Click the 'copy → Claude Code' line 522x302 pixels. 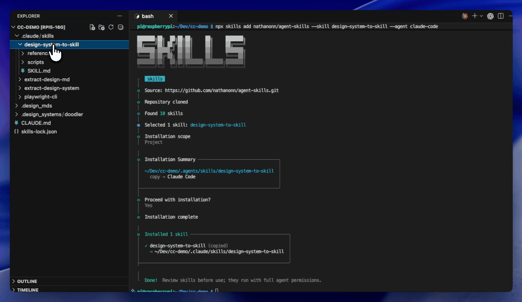(x=172, y=177)
